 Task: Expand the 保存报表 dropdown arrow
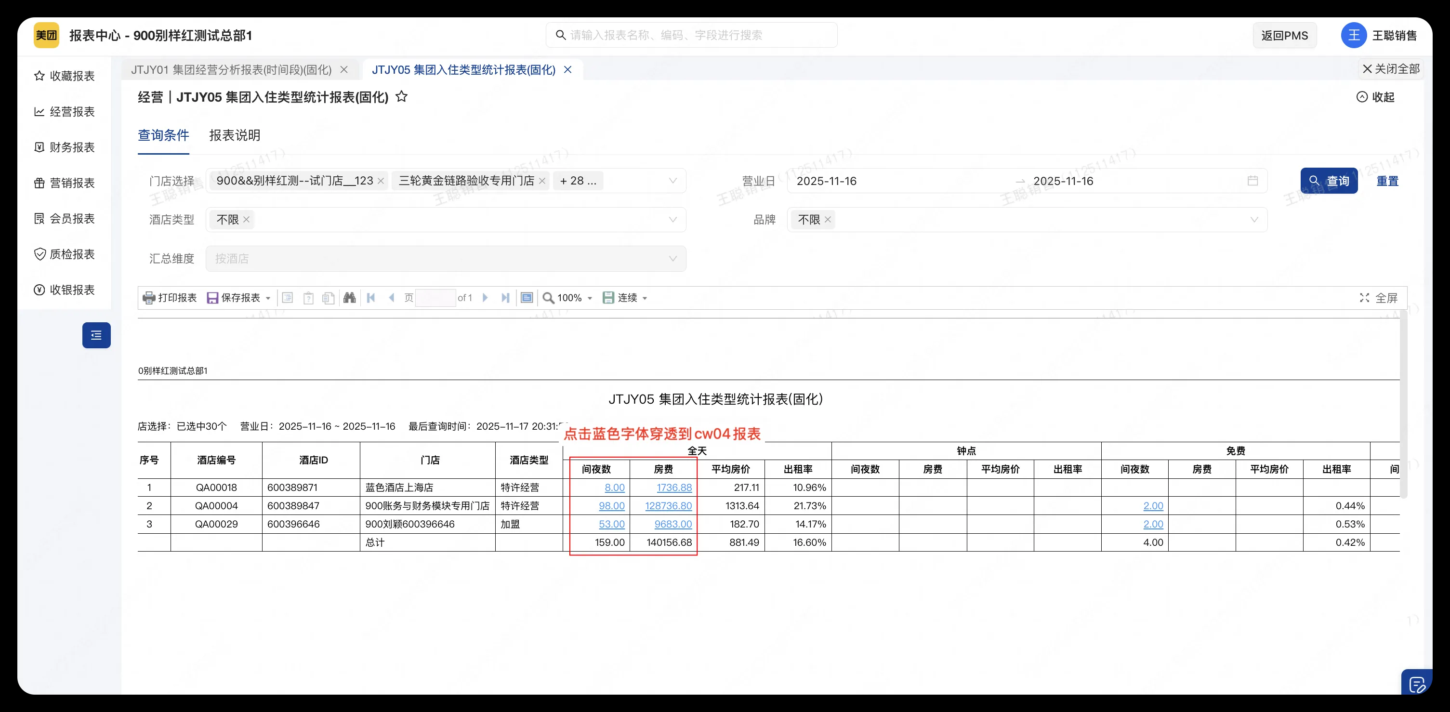click(x=268, y=298)
